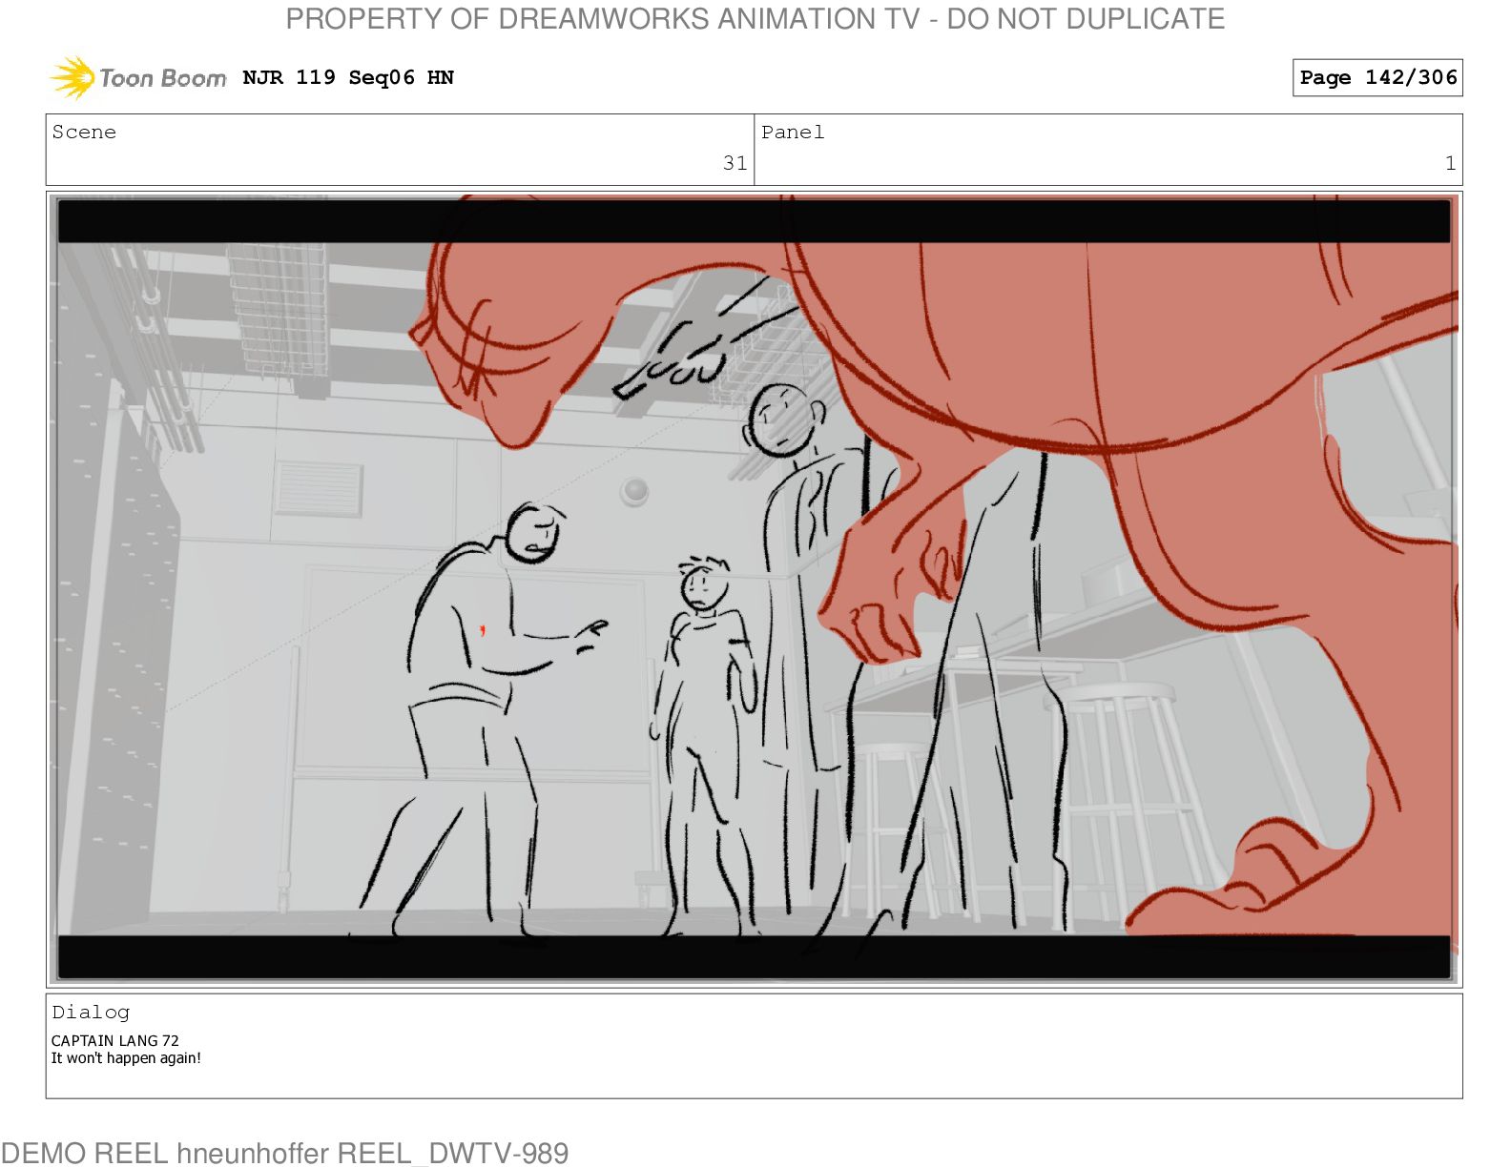Click the 'Scene' field label

click(x=84, y=132)
